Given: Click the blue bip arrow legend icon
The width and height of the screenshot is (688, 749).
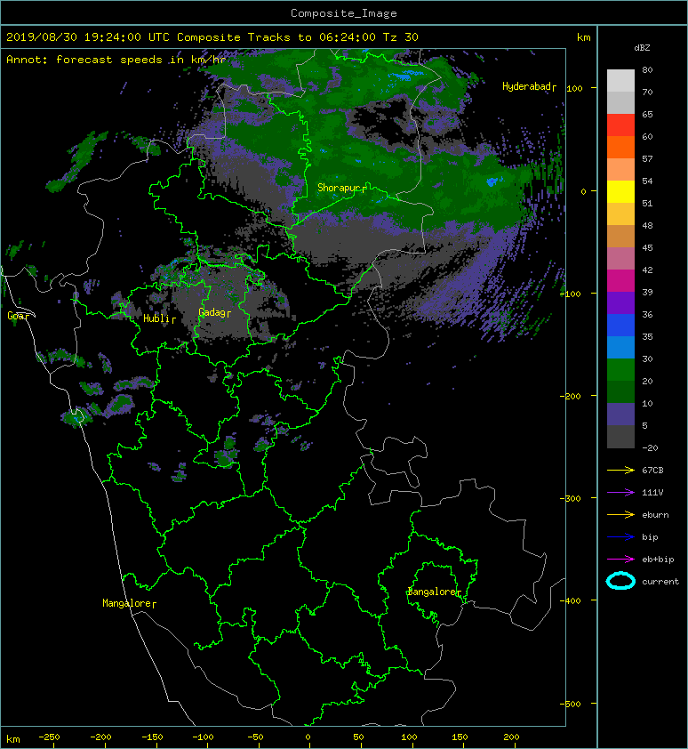Looking at the screenshot, I should pos(620,537).
